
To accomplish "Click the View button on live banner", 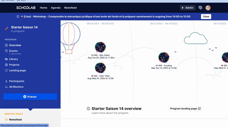I will coord(206,16).
